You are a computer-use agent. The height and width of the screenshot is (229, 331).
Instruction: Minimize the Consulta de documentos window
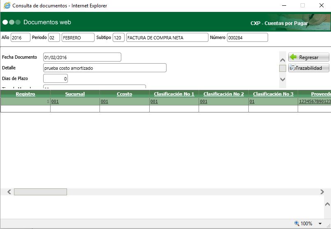click(284, 5)
